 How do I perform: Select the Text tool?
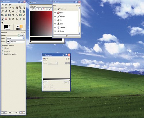click(x=13, y=15)
